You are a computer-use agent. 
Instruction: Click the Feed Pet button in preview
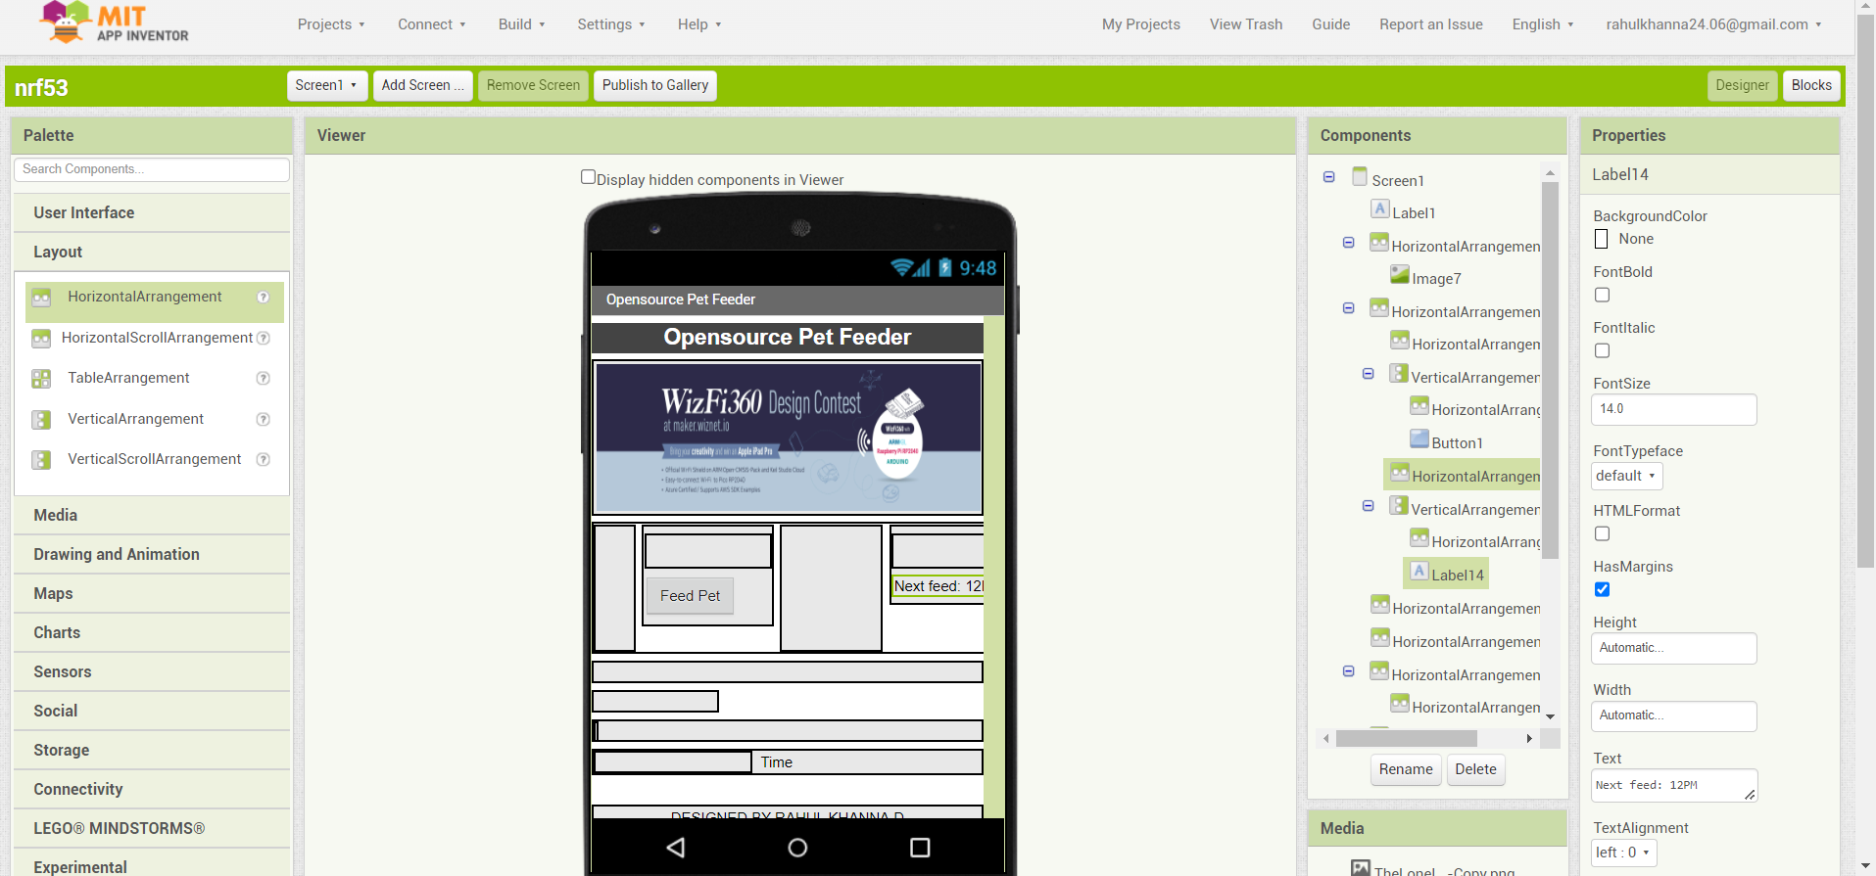pyautogui.click(x=690, y=595)
